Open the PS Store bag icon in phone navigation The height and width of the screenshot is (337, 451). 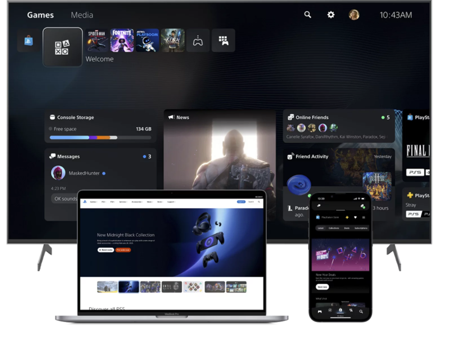click(340, 310)
